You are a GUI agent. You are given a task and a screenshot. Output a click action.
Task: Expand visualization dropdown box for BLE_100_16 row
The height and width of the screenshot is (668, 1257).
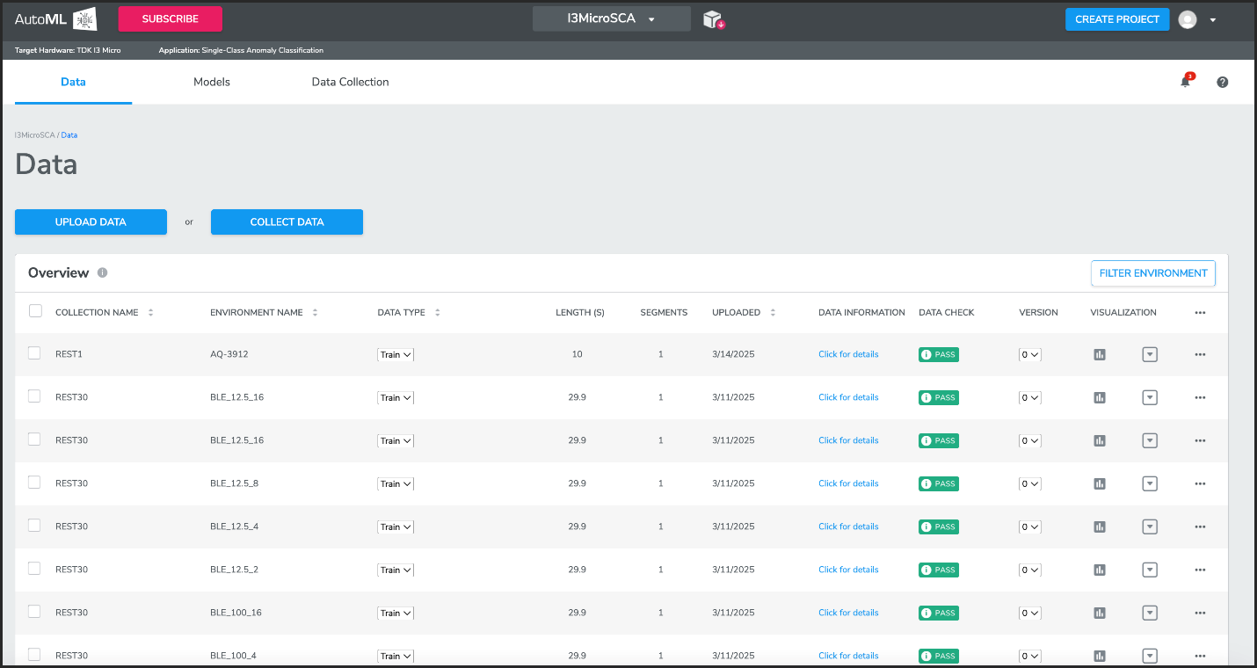pos(1150,613)
